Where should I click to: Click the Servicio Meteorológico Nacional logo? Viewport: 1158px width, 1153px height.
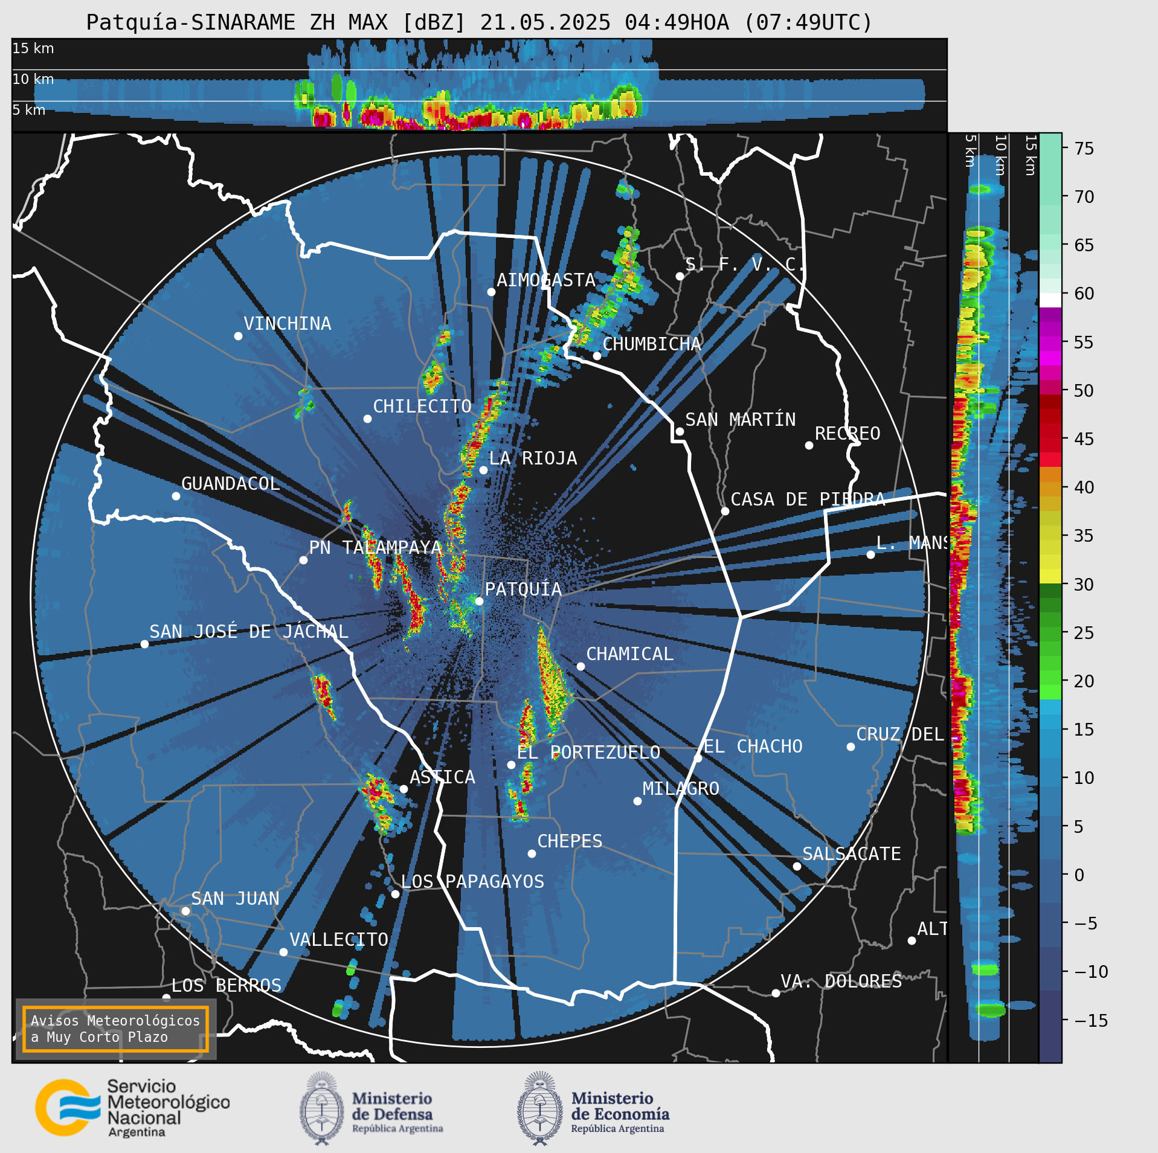click(132, 1108)
